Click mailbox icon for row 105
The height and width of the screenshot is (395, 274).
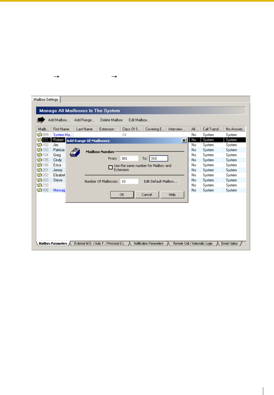(39, 160)
